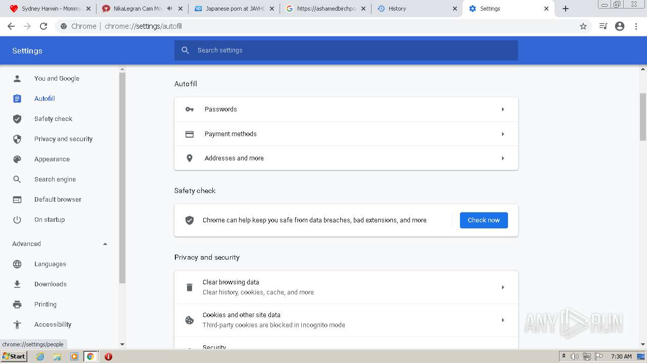Click the volume speaker icon in system tray
The image size is (647, 363).
(x=575, y=356)
